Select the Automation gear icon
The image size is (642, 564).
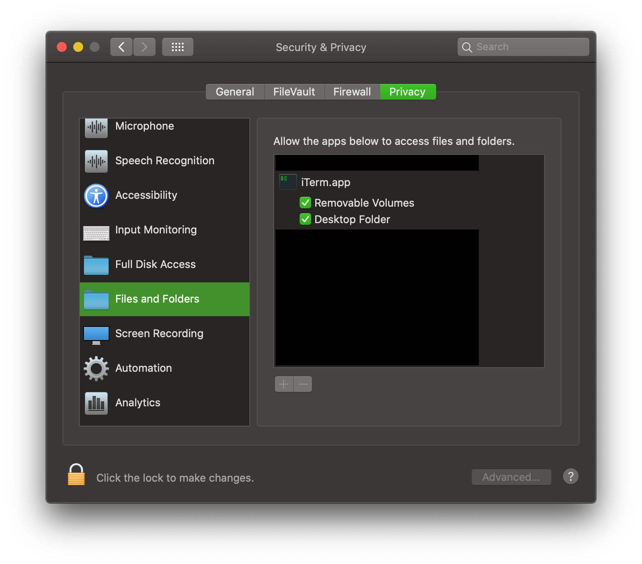tap(96, 368)
